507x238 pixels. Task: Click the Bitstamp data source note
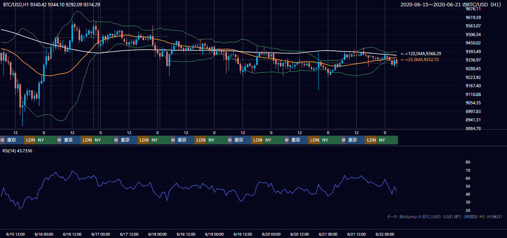click(445, 217)
